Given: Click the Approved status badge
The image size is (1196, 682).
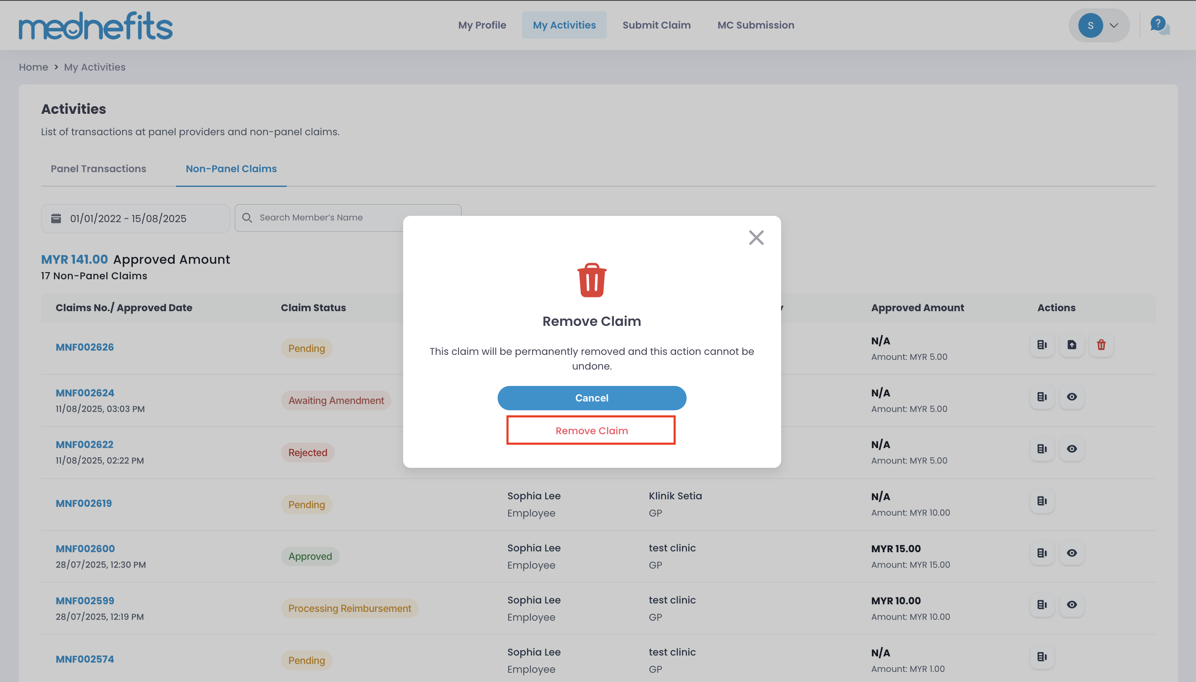Looking at the screenshot, I should click(x=310, y=556).
